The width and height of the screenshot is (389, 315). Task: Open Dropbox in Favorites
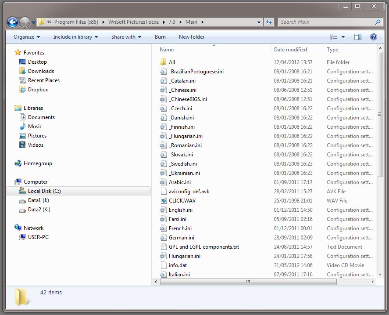pos(38,89)
